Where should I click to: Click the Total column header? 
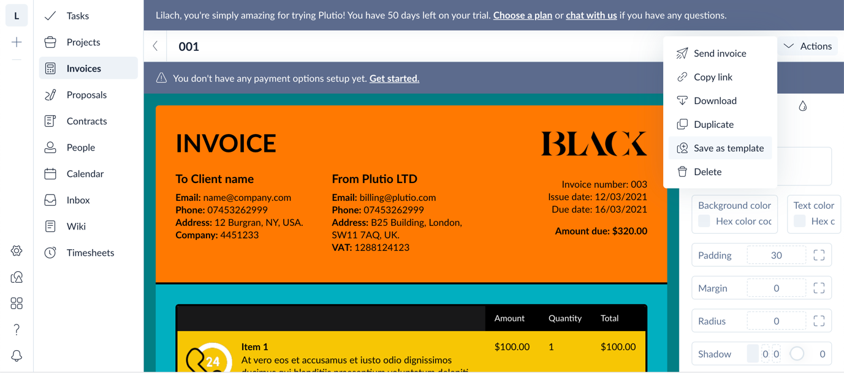610,318
